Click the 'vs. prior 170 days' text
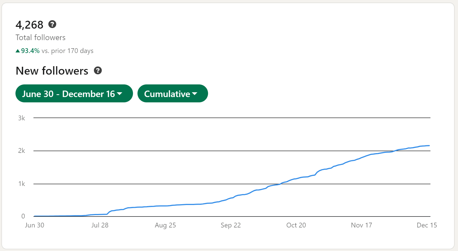This screenshot has height=251, width=458. (67, 51)
